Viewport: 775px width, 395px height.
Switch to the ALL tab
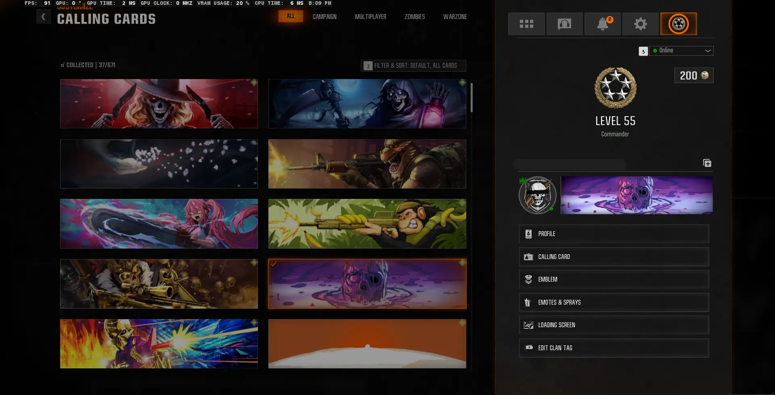[x=291, y=16]
